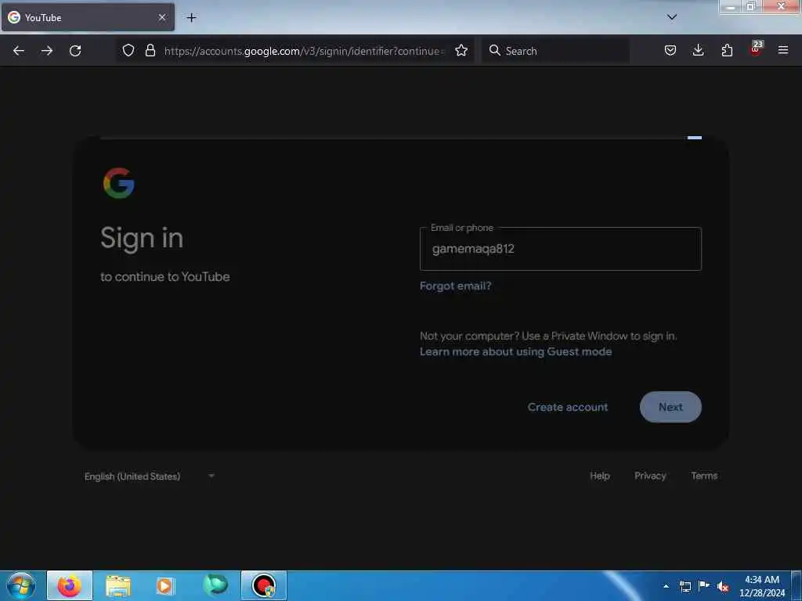Viewport: 802px width, 601px height.
Task: Open a new tab
Action: pyautogui.click(x=191, y=18)
